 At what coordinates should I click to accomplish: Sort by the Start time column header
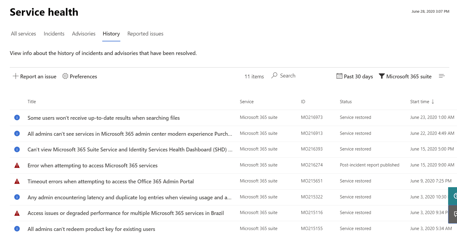click(x=419, y=101)
